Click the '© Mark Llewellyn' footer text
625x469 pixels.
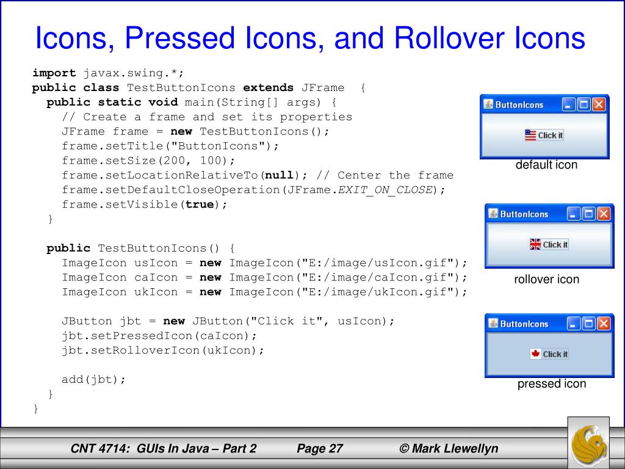(449, 449)
